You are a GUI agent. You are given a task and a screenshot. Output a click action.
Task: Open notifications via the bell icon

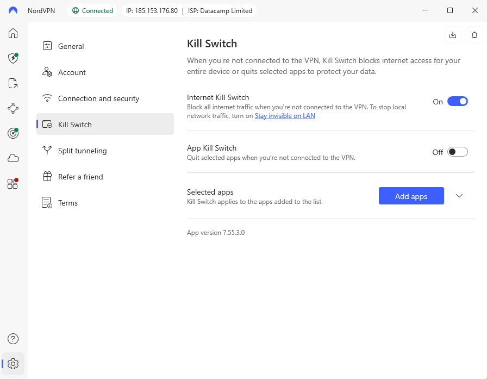(474, 34)
